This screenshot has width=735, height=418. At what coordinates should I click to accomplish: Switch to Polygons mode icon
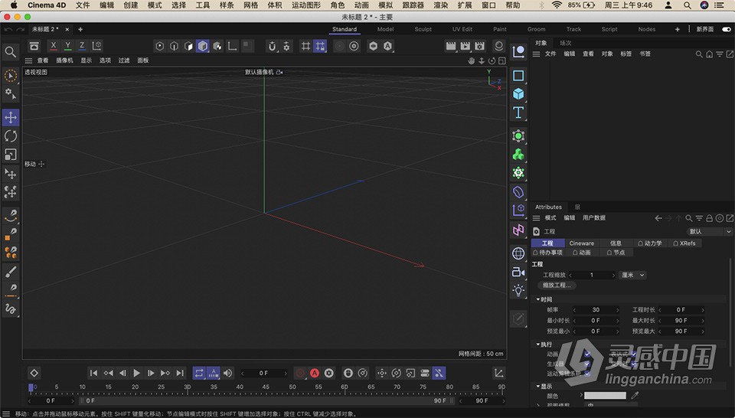coord(188,46)
